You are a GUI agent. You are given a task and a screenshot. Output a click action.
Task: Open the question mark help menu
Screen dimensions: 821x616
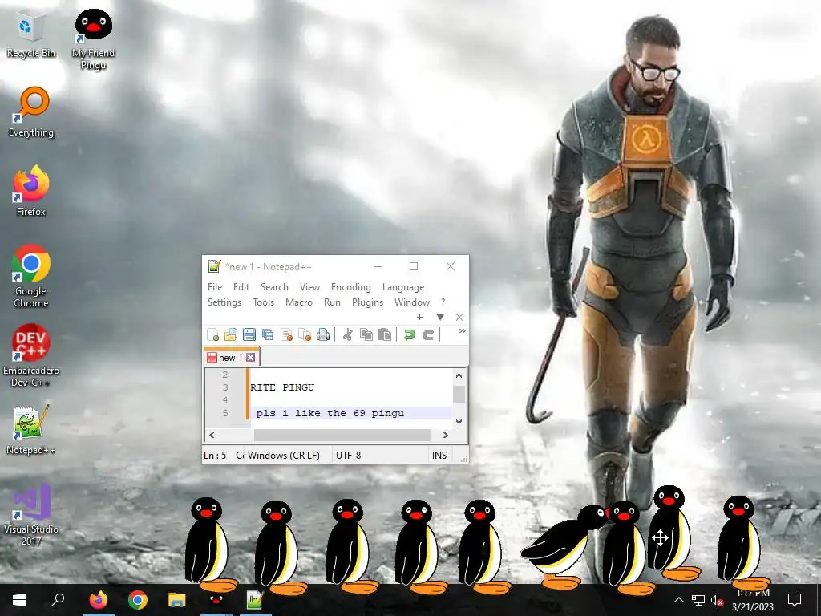point(443,302)
